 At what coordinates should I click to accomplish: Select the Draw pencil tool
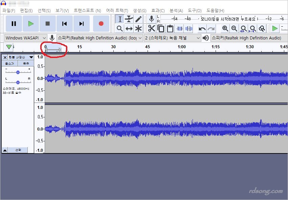click(138, 19)
